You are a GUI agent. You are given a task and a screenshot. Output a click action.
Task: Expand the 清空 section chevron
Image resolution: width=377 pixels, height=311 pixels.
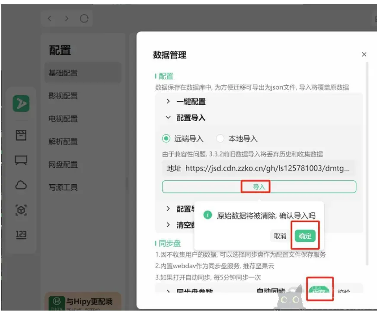click(168, 224)
